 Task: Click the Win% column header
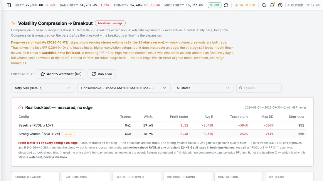coord(148,117)
